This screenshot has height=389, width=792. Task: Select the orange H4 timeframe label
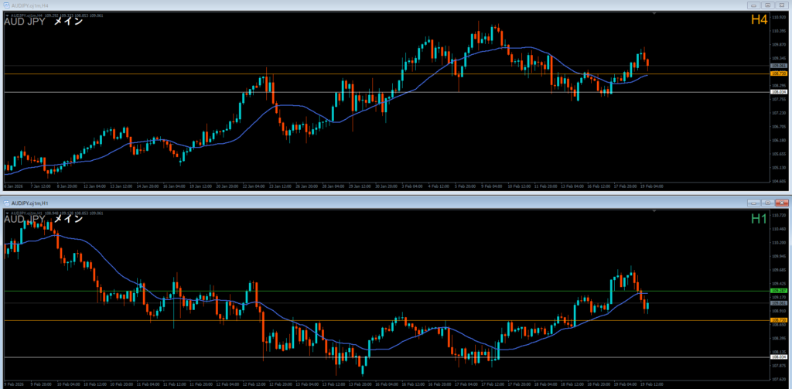758,19
